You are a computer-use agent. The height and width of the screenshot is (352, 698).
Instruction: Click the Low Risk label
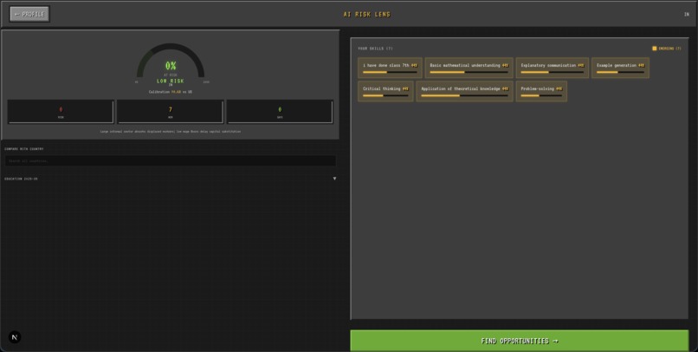click(x=170, y=81)
